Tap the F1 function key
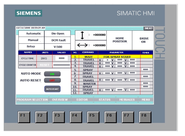 pos(24,117)
